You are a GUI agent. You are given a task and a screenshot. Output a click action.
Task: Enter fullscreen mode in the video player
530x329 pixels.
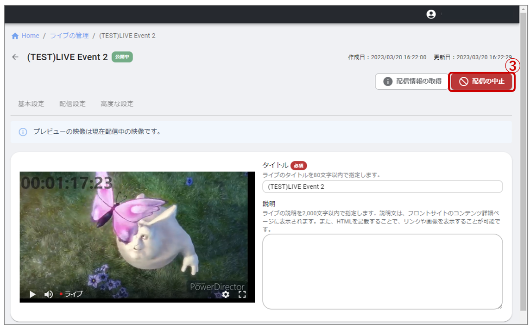[x=241, y=295]
